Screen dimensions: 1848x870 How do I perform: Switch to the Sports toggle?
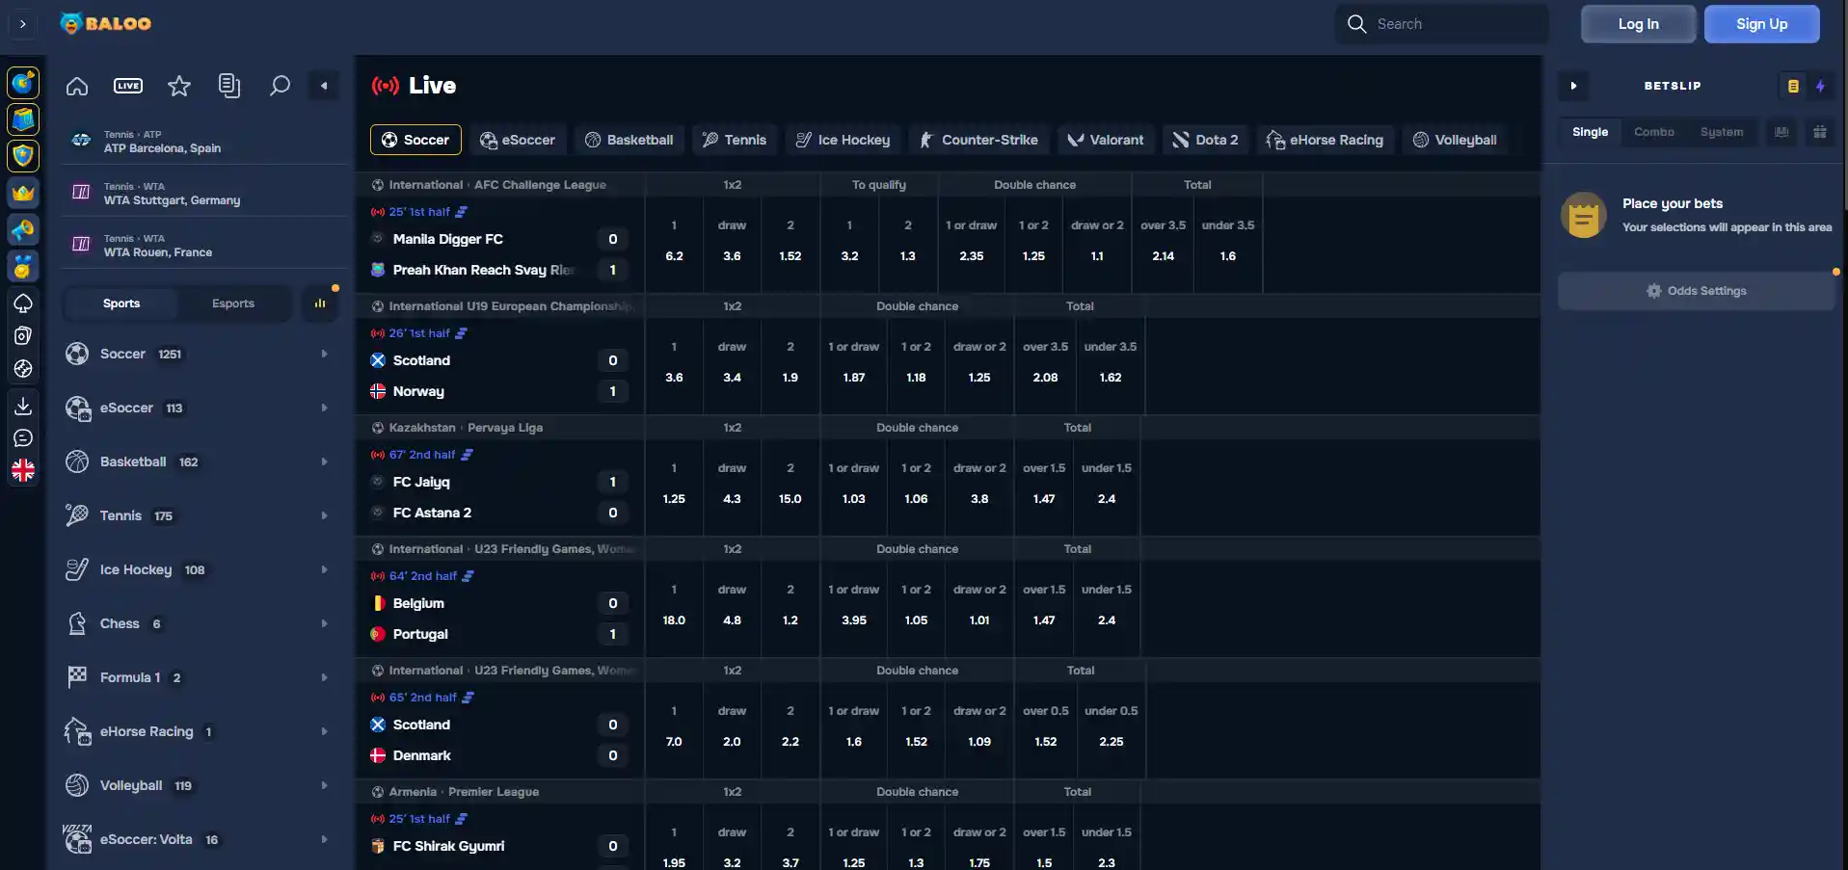point(121,303)
